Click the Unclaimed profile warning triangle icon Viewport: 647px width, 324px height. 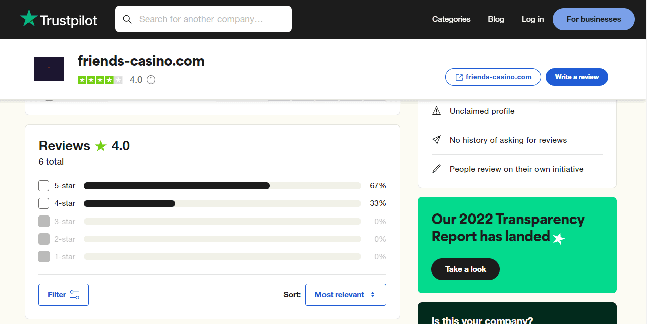coord(436,111)
